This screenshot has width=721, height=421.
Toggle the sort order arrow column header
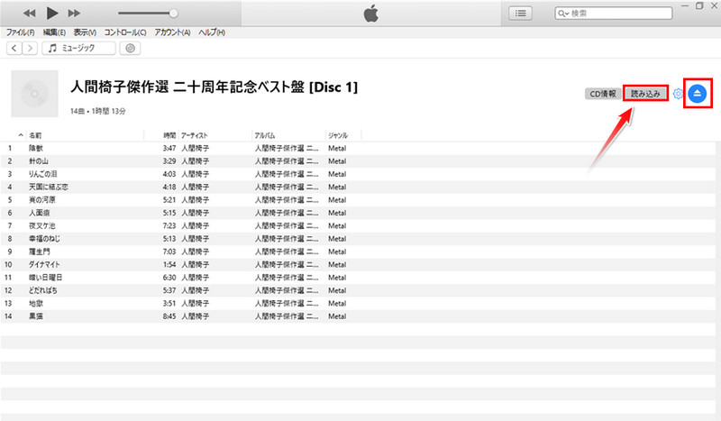[x=21, y=135]
